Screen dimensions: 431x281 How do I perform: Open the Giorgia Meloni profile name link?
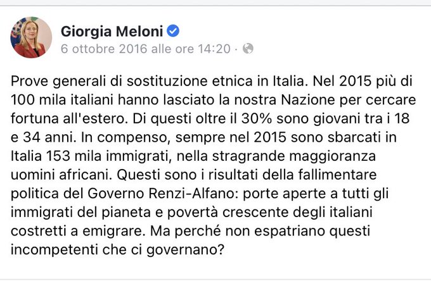[x=112, y=31]
